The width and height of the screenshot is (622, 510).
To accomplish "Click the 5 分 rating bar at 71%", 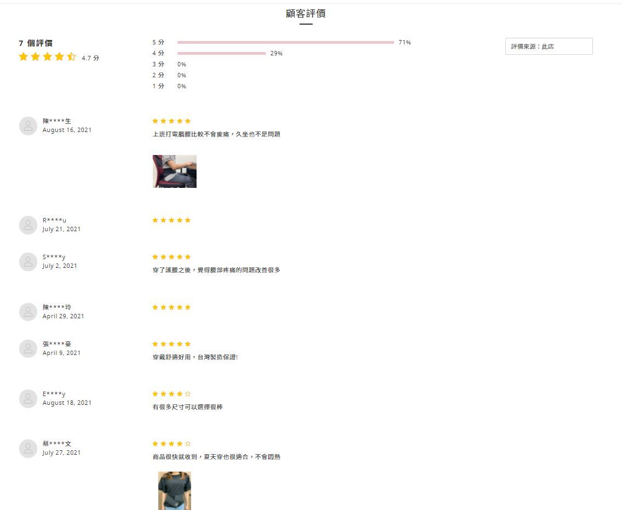I will tap(286, 42).
